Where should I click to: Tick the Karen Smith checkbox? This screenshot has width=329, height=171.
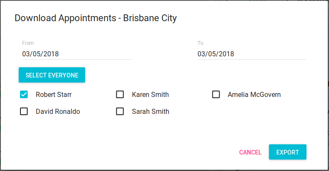click(120, 94)
